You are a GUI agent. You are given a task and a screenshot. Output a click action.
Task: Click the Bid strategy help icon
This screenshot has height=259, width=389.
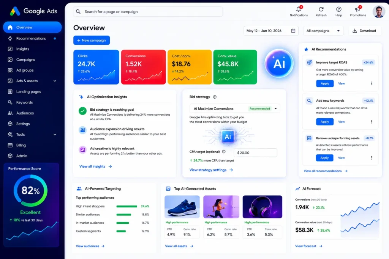(215, 97)
